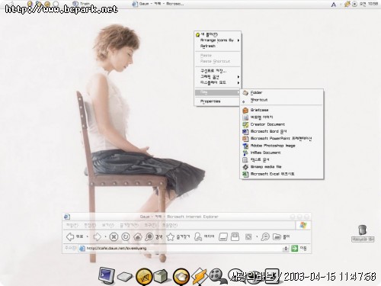This screenshot has height=286, width=381.
Task: Click the green Go arrow beside address bar
Action: click(x=294, y=248)
